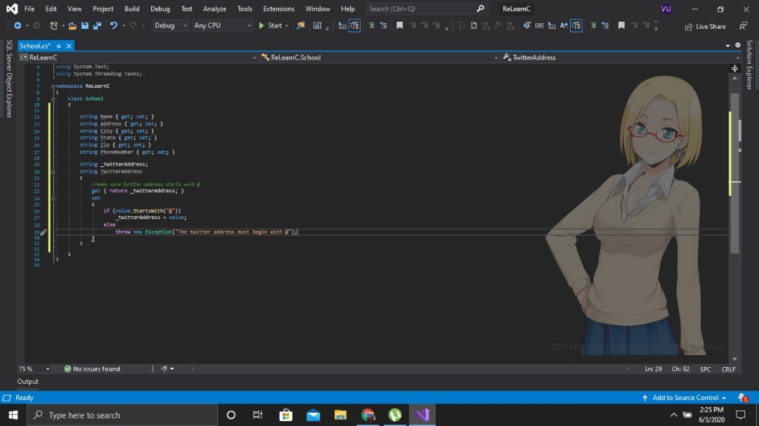Click the Open File folder icon

coord(72,25)
